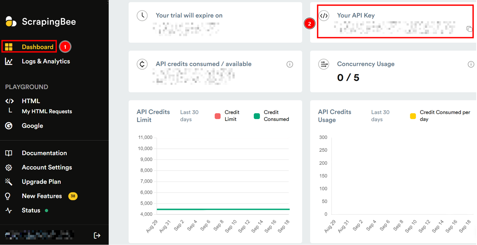This screenshot has width=477, height=245.
Task: Click the Google G icon
Action: 9,126
